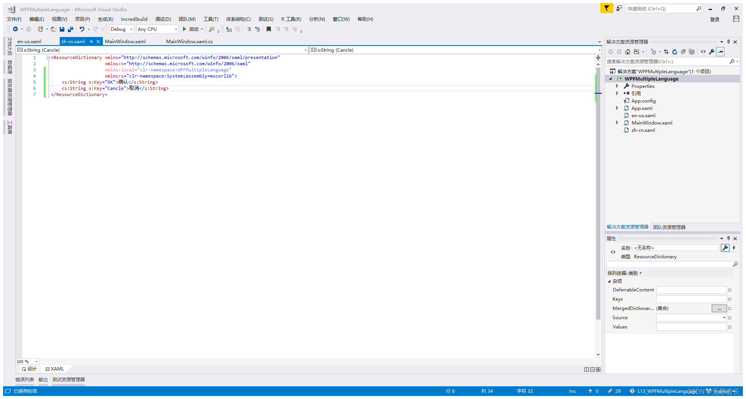Click Sync with Active Document icon
Screen dimensions: 746x399
click(666, 52)
